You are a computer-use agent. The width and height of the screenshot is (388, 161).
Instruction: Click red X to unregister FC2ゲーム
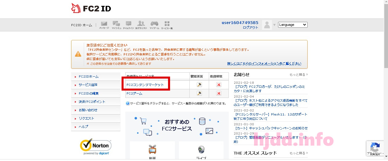(x=219, y=93)
